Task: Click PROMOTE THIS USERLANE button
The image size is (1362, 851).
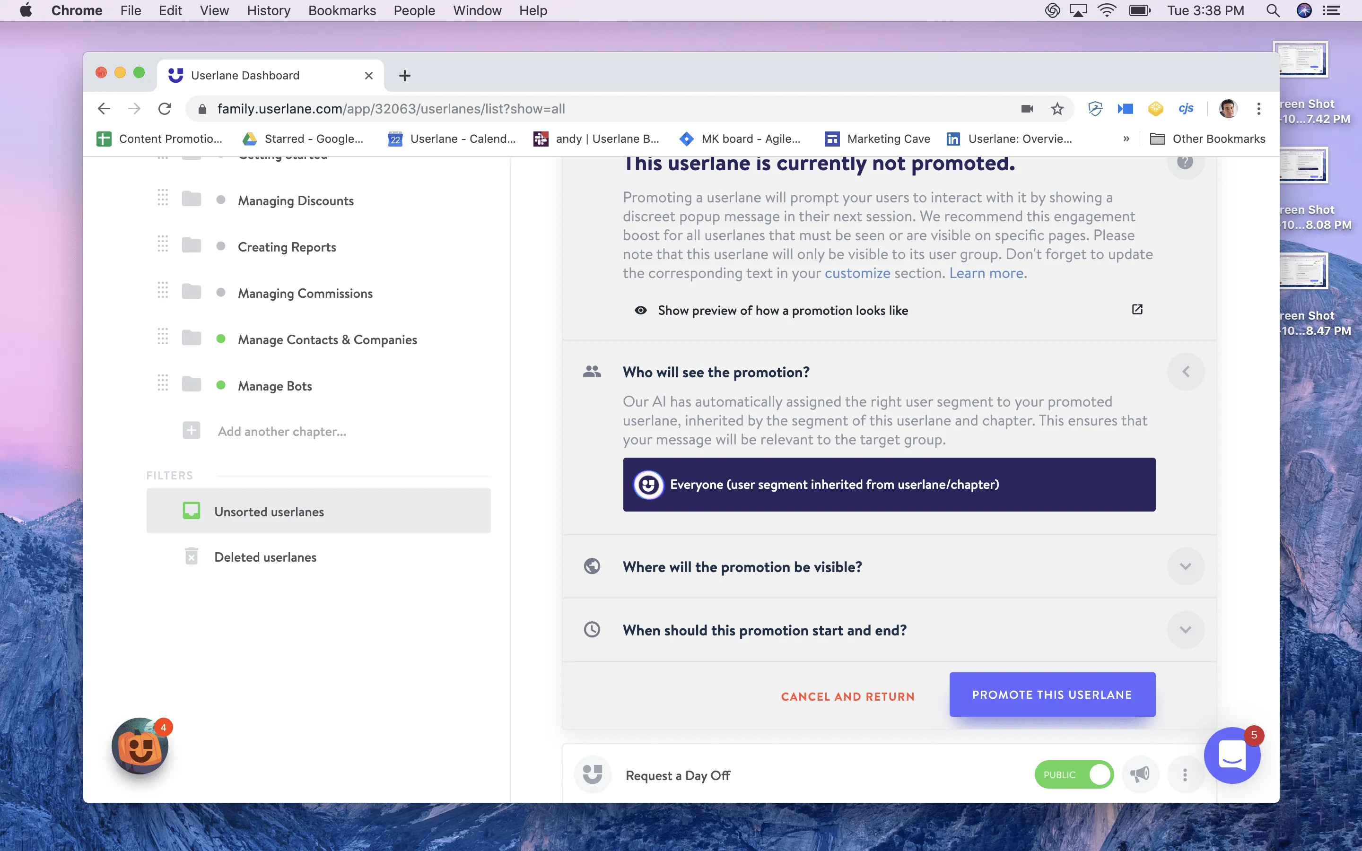Action: pyautogui.click(x=1052, y=694)
